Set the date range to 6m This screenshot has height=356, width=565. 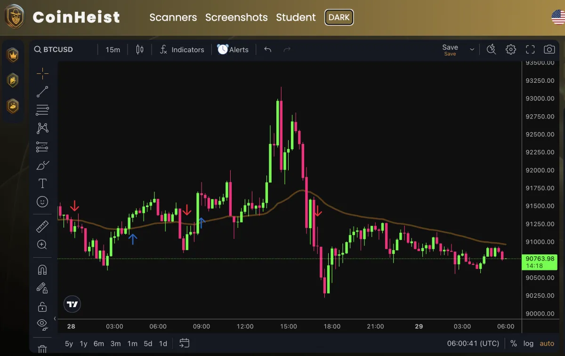98,343
